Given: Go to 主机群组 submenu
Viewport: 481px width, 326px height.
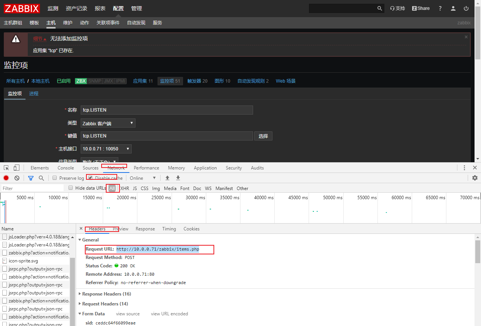Looking at the screenshot, I should pyautogui.click(x=13, y=23).
